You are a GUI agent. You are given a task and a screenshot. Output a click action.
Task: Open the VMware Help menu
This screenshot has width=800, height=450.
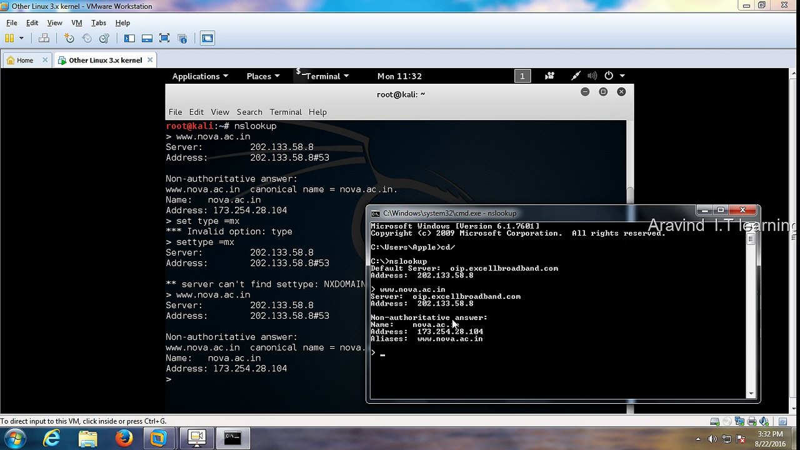(x=122, y=22)
